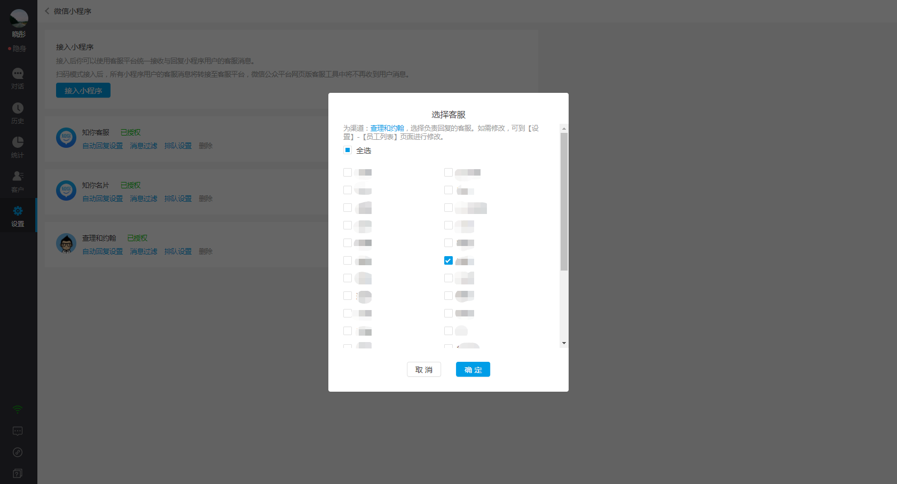Go back using 微信小程序 back chevron
Viewport: 897px width, 484px height.
(x=47, y=11)
